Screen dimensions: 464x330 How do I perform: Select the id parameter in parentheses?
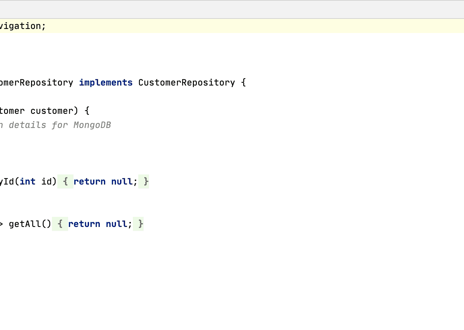[x=47, y=181]
